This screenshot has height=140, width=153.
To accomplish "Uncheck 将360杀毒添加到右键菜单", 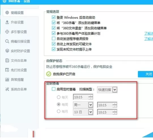I will click(54, 23).
